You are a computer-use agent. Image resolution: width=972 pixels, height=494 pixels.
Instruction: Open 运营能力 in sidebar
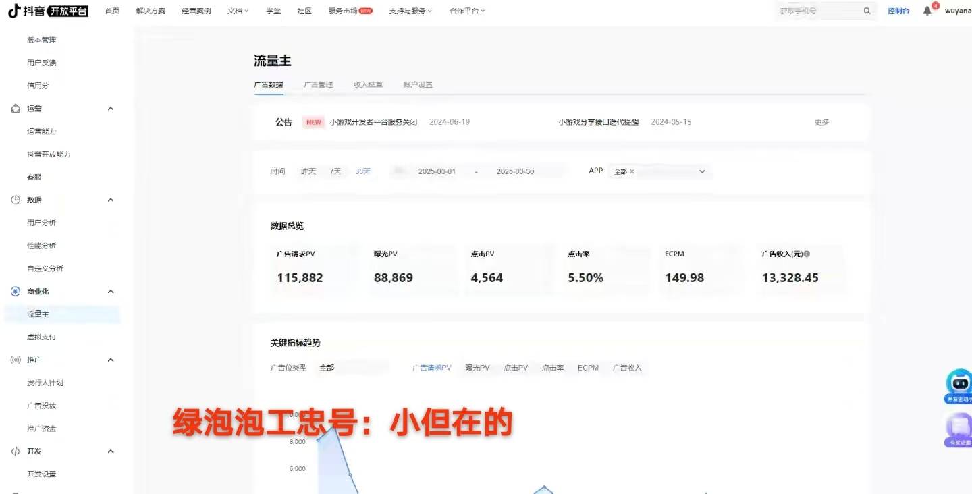click(x=42, y=131)
